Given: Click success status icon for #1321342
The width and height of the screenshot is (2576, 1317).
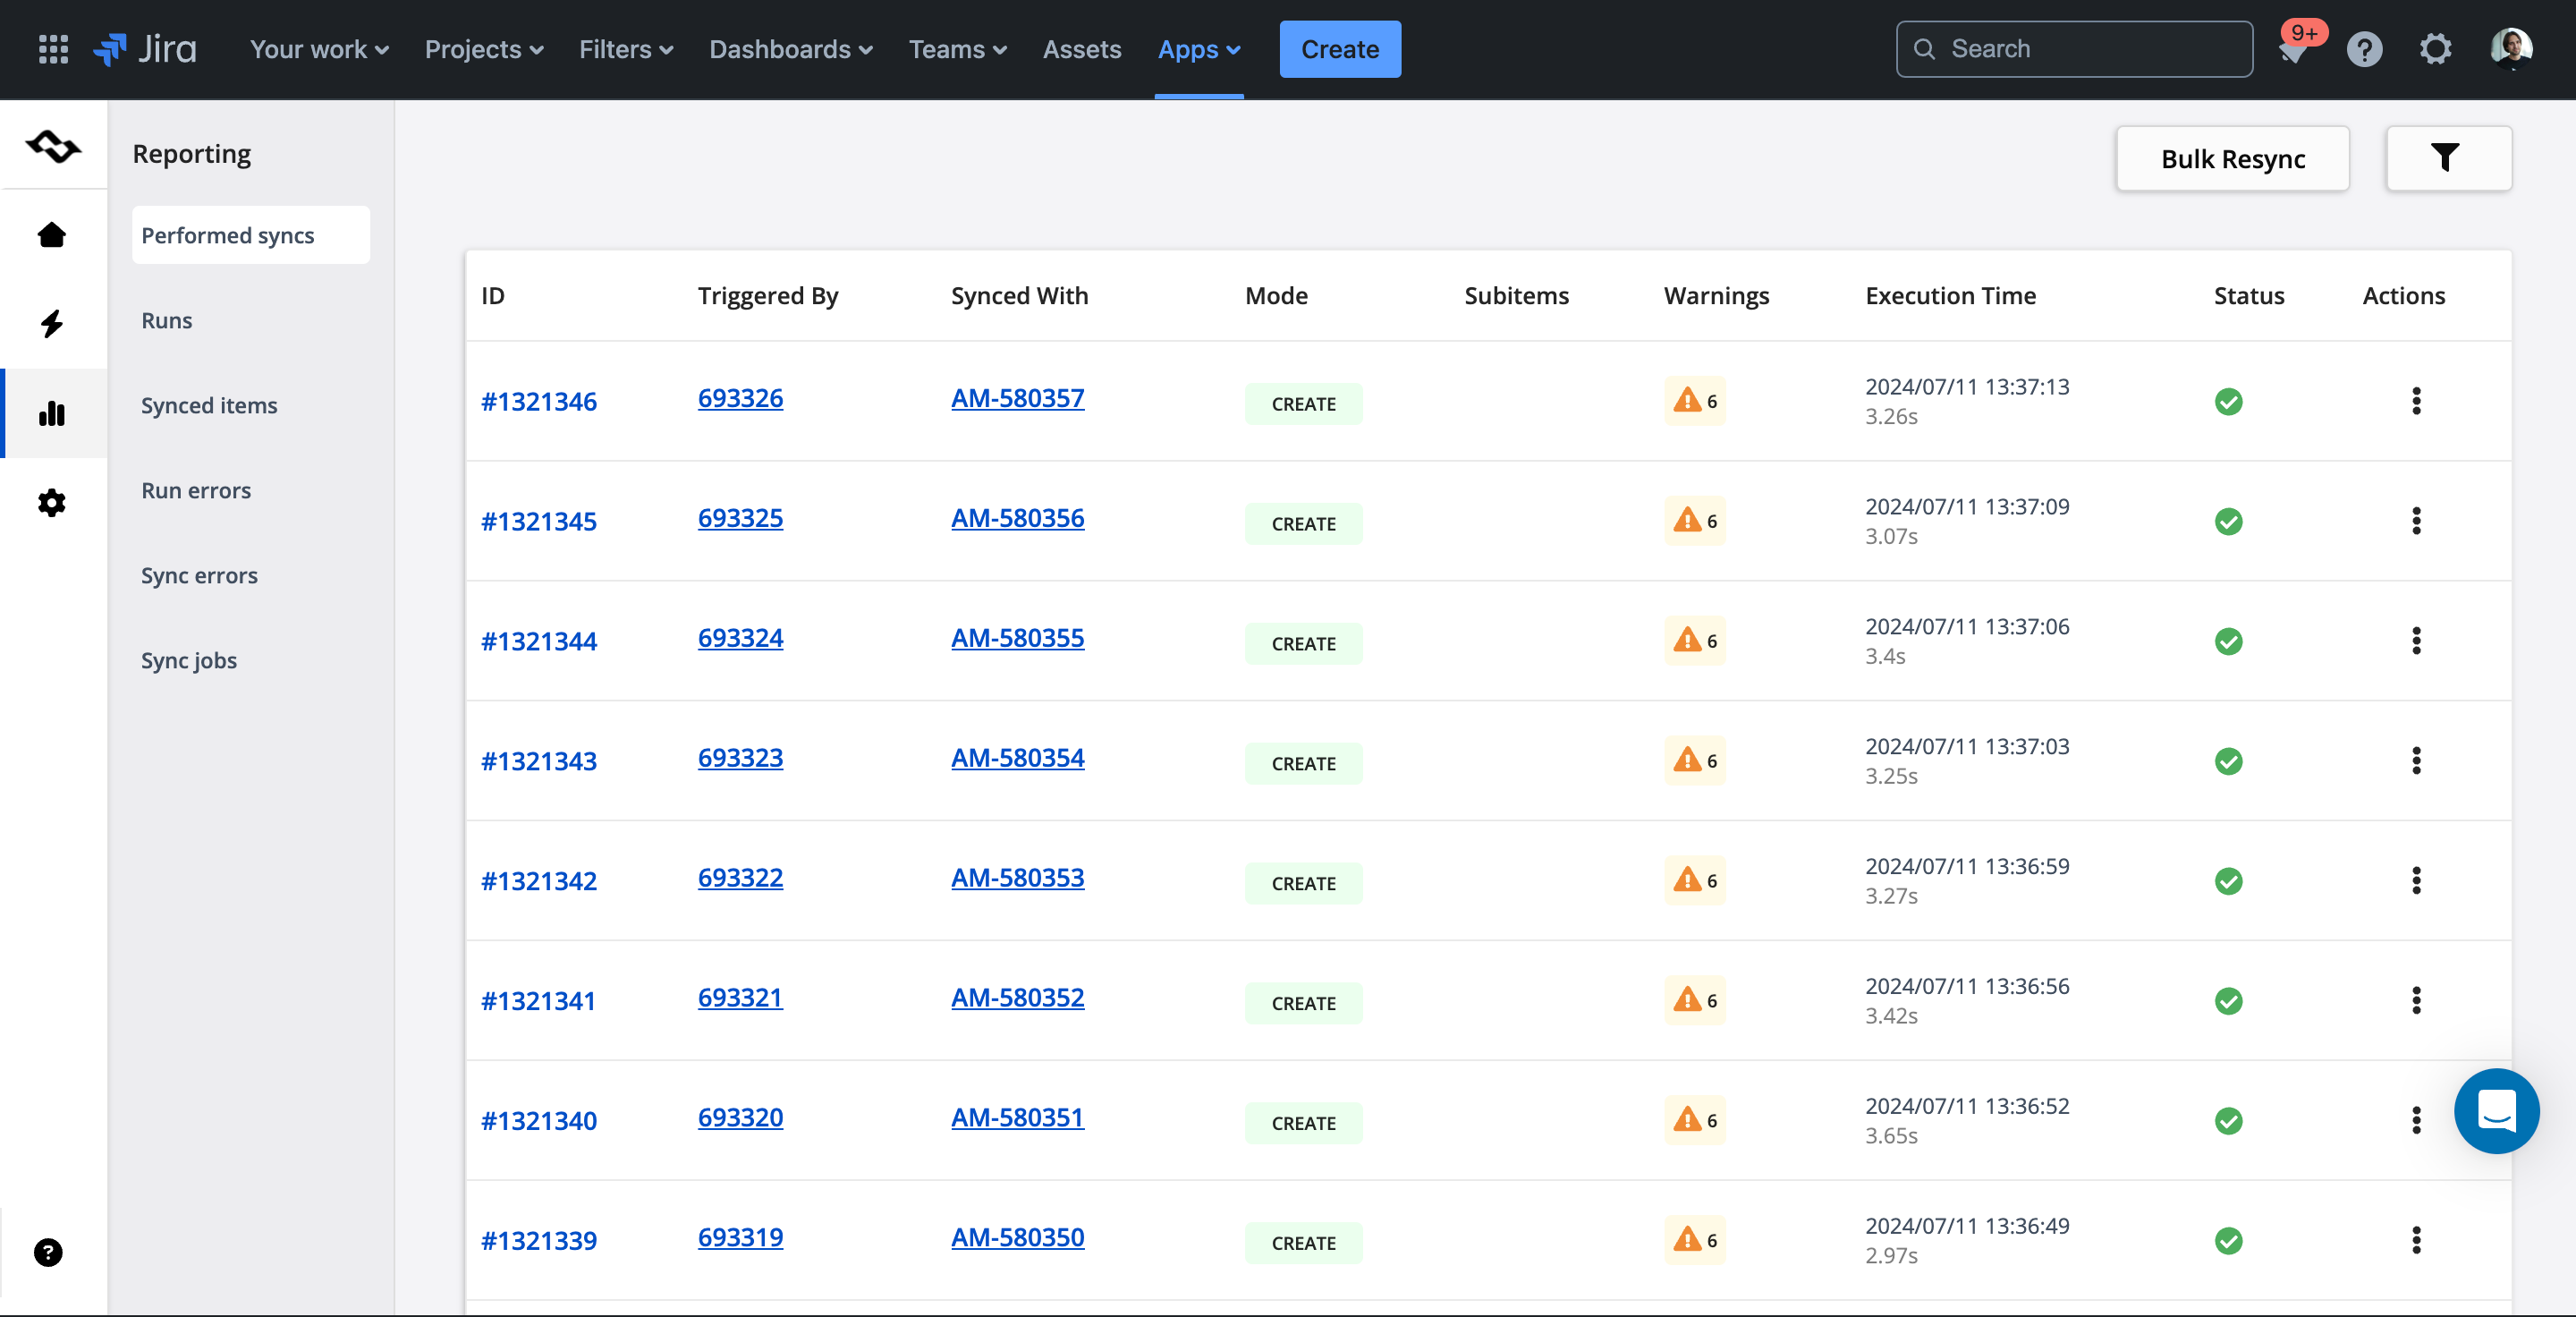Looking at the screenshot, I should click(x=2228, y=881).
